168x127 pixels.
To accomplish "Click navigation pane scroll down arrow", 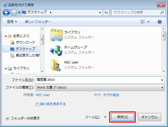I will click(42, 71).
